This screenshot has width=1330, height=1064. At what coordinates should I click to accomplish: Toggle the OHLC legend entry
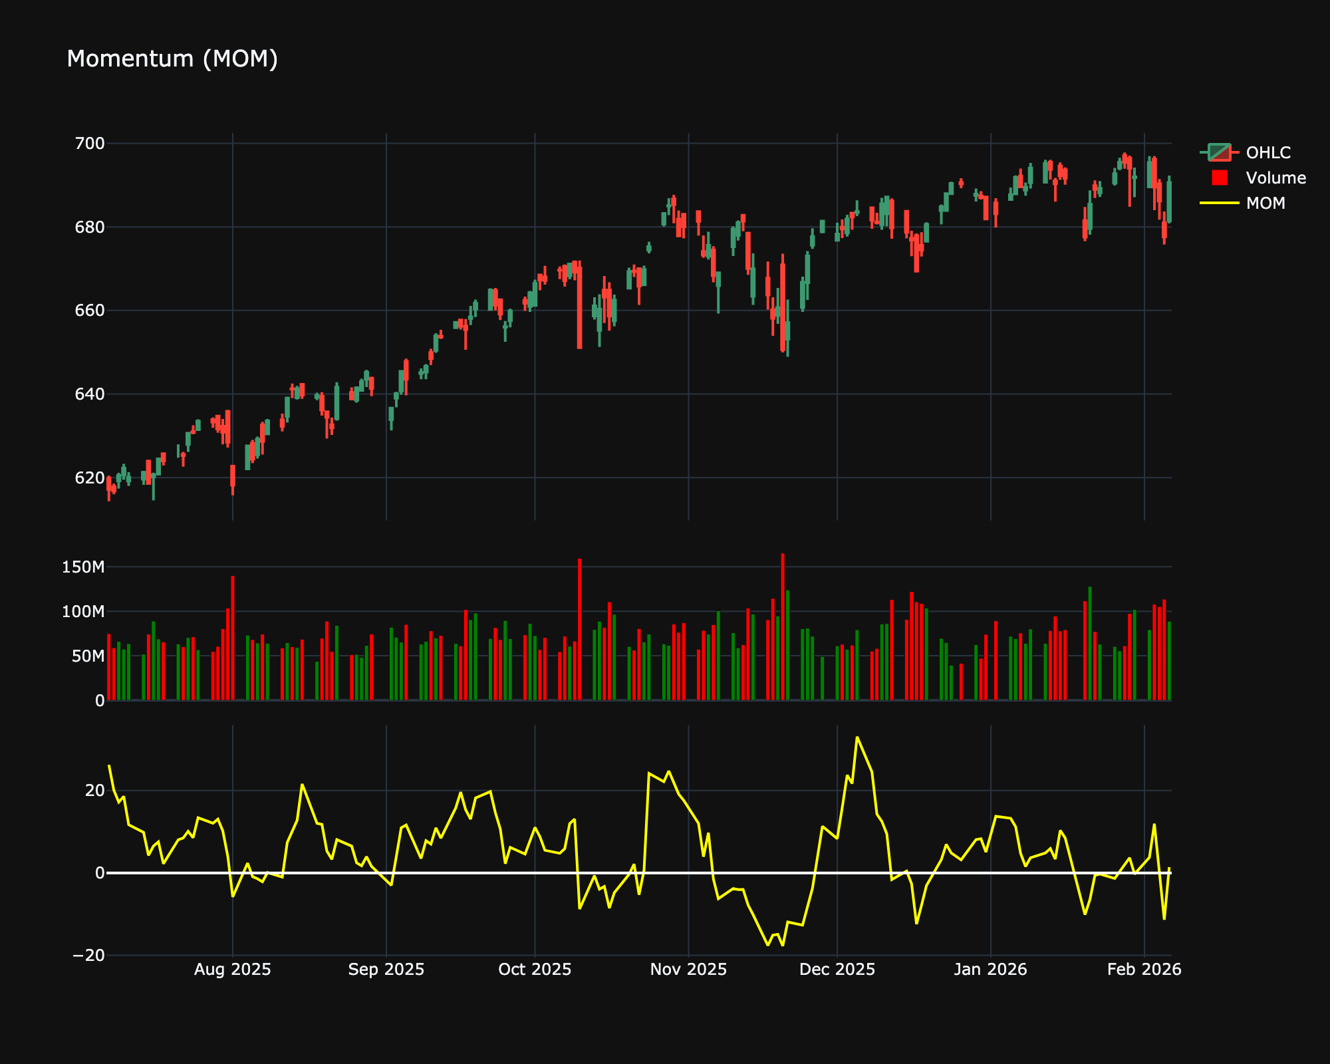tap(1267, 153)
